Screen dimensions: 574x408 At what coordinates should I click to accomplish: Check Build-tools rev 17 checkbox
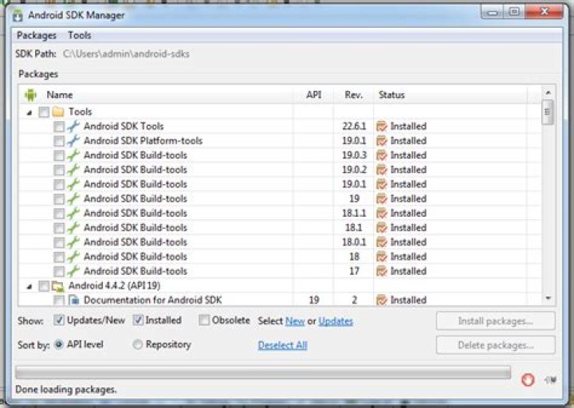(58, 272)
